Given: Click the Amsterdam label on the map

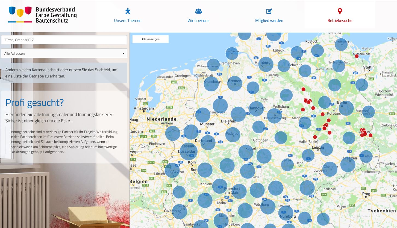Looking at the screenshot, I should click(x=144, y=108).
